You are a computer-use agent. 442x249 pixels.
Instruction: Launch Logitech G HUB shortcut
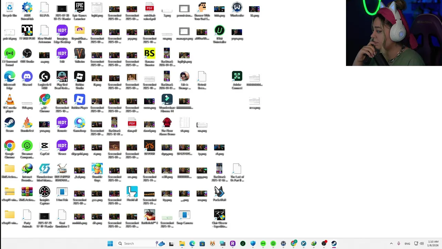(x=45, y=80)
